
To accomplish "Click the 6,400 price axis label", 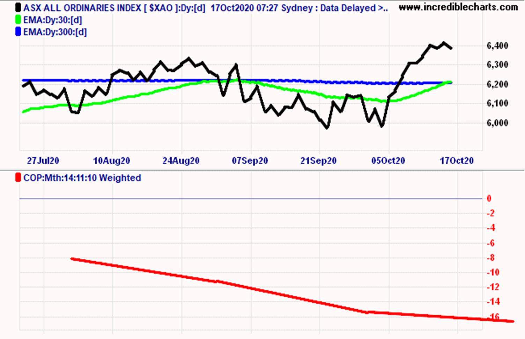I will click(x=497, y=46).
